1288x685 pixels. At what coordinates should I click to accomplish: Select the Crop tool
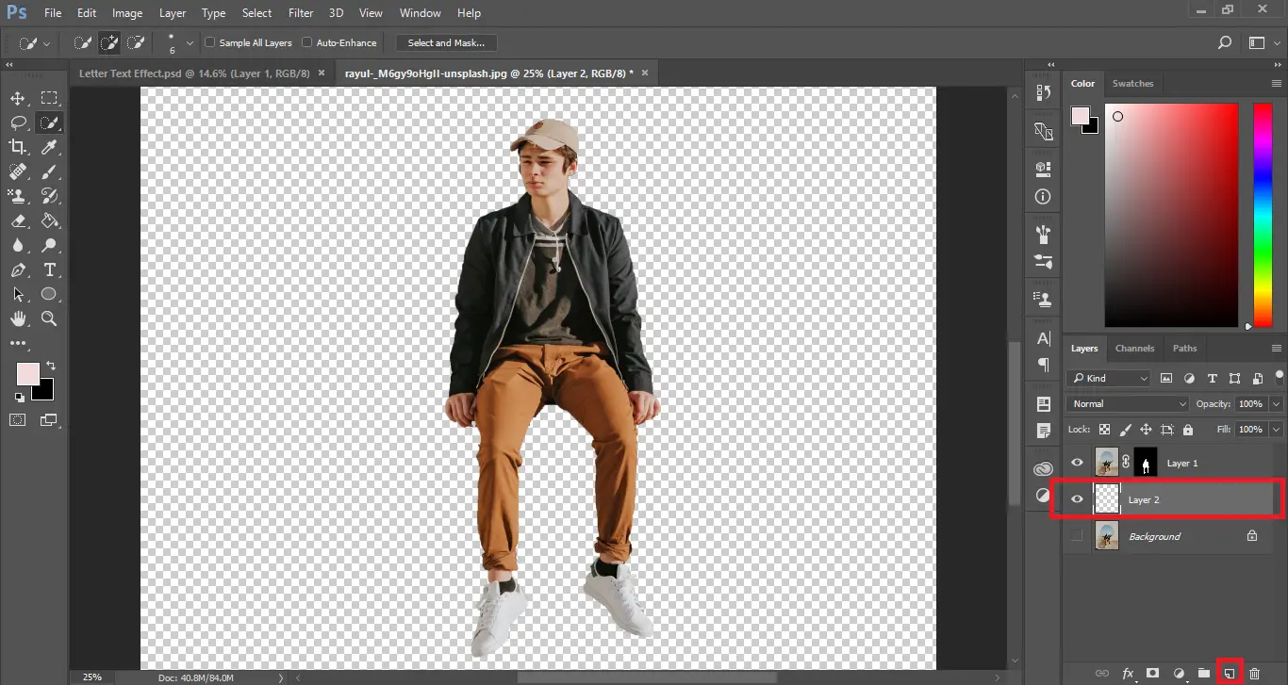click(x=18, y=146)
